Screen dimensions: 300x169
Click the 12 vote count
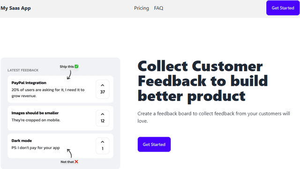click(x=103, y=121)
